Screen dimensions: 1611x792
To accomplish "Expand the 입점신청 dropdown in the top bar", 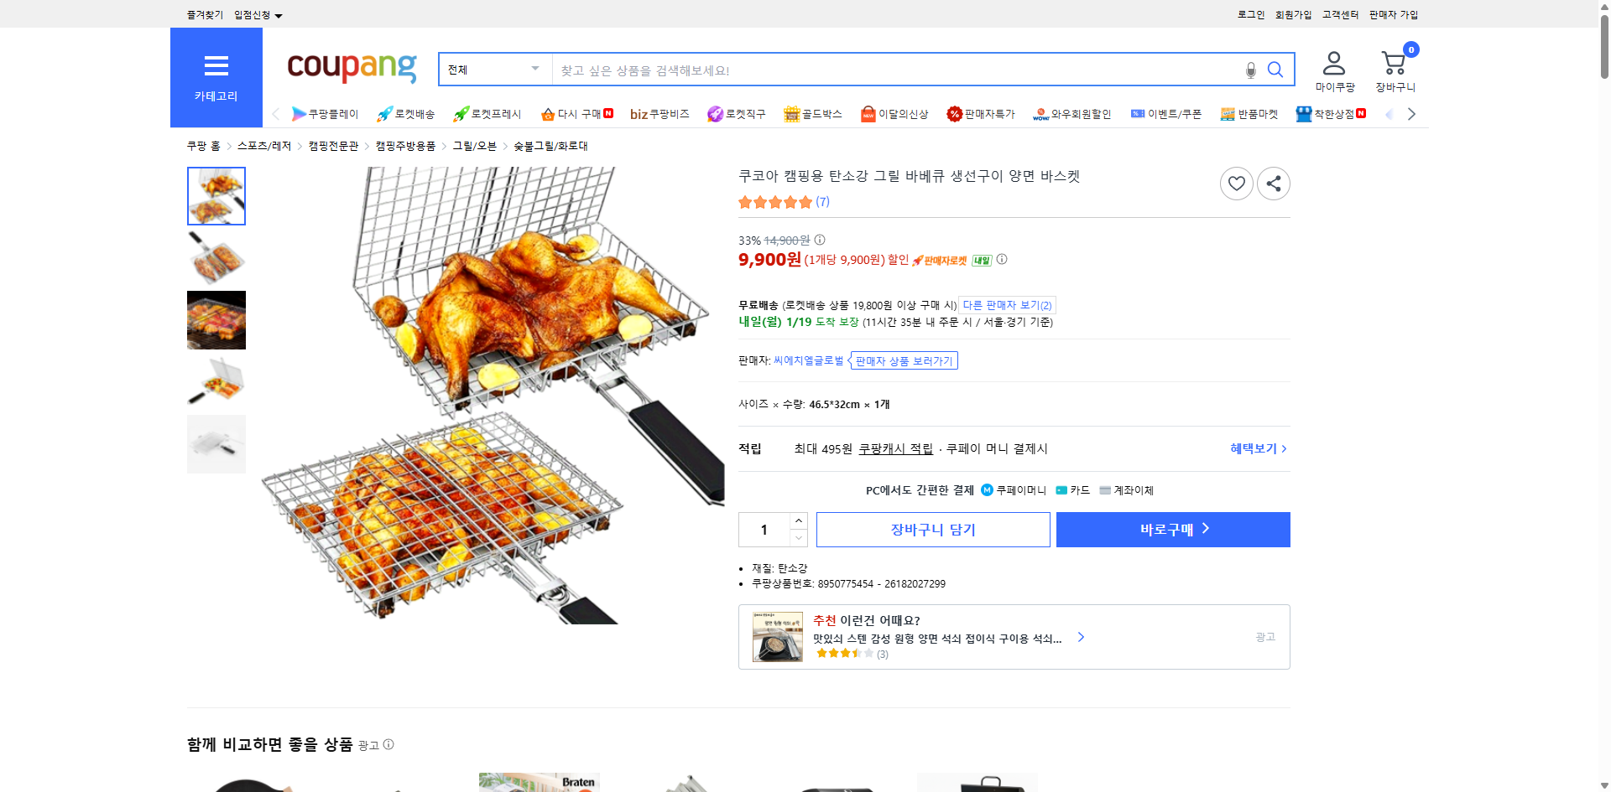I will [x=258, y=14].
